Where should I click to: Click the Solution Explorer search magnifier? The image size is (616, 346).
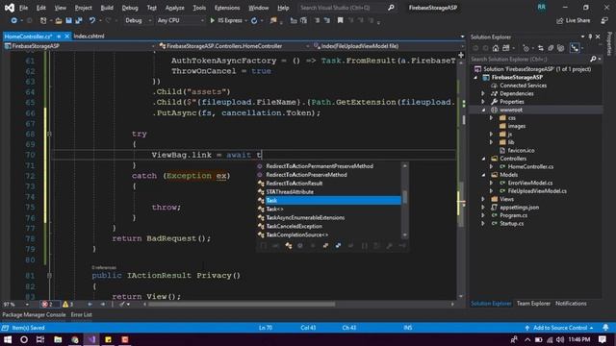click(593, 59)
